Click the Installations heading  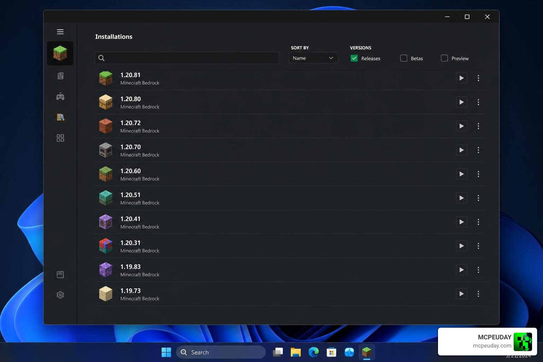point(114,37)
